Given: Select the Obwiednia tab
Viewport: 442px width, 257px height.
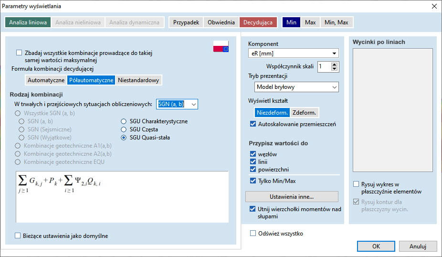Looking at the screenshot, I should 221,22.
